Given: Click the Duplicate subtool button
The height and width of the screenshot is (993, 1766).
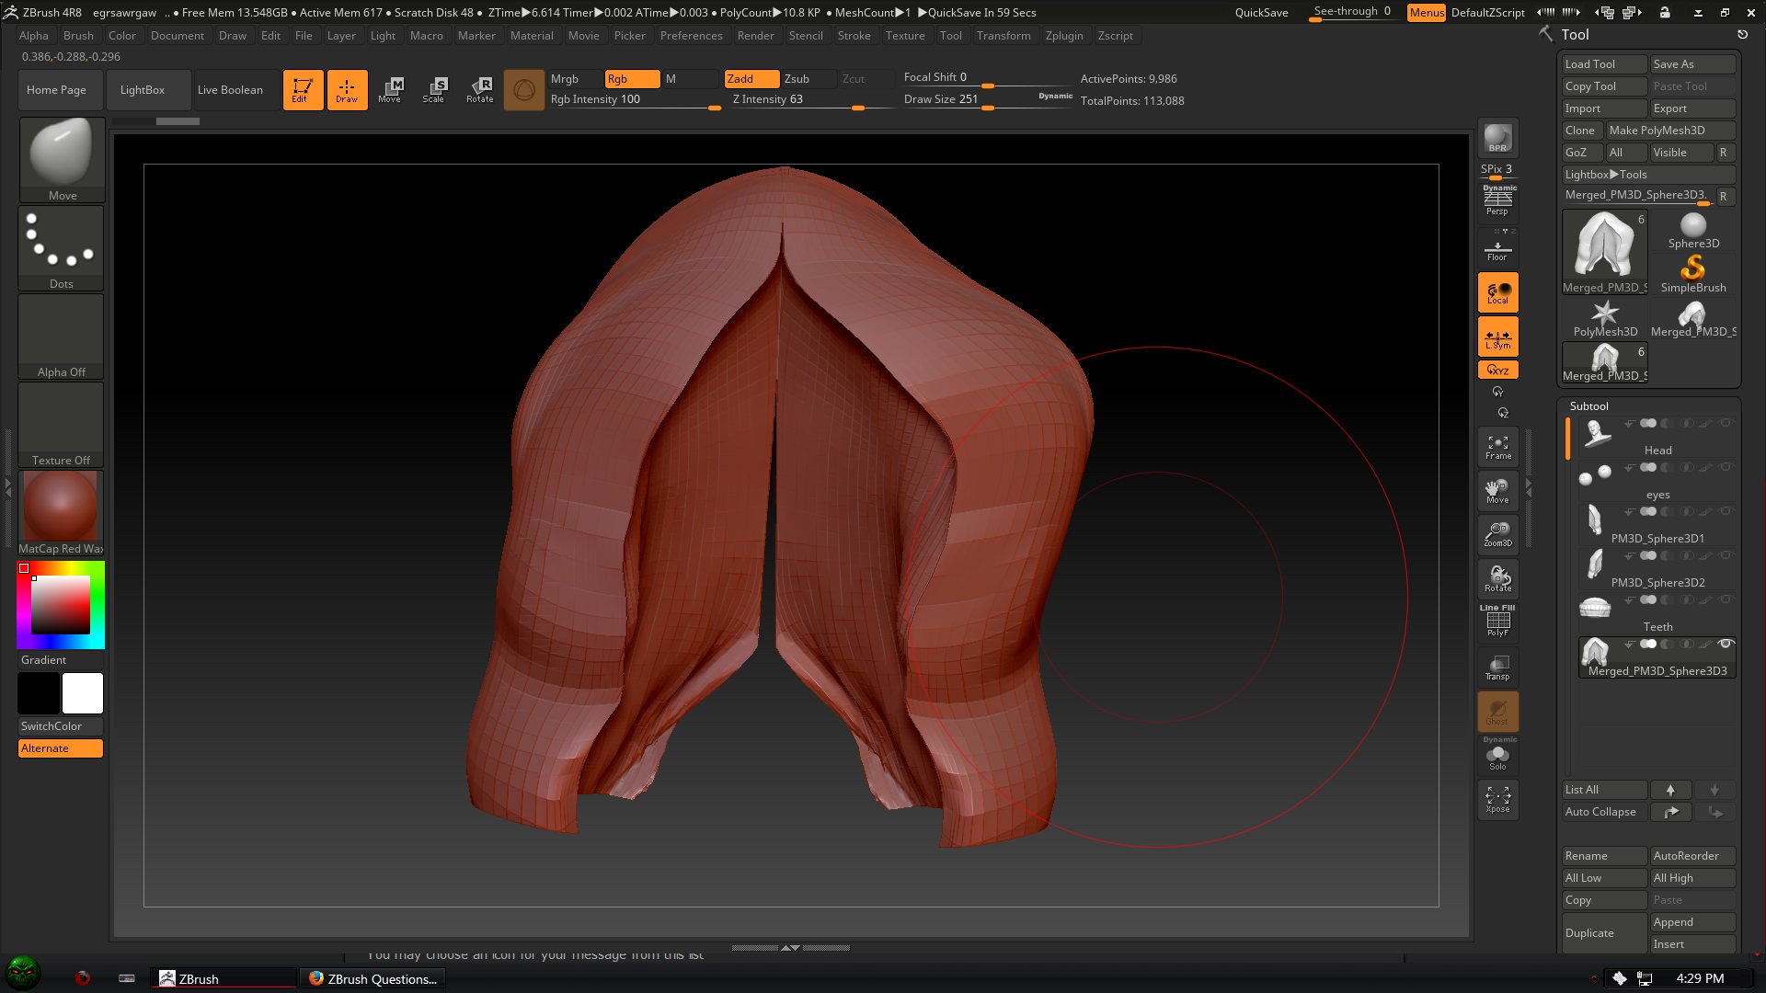Looking at the screenshot, I should pos(1603,932).
